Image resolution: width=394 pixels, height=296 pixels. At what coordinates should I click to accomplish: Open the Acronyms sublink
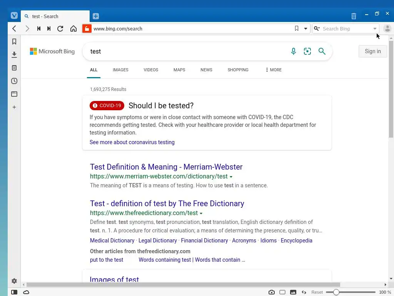pos(244,240)
